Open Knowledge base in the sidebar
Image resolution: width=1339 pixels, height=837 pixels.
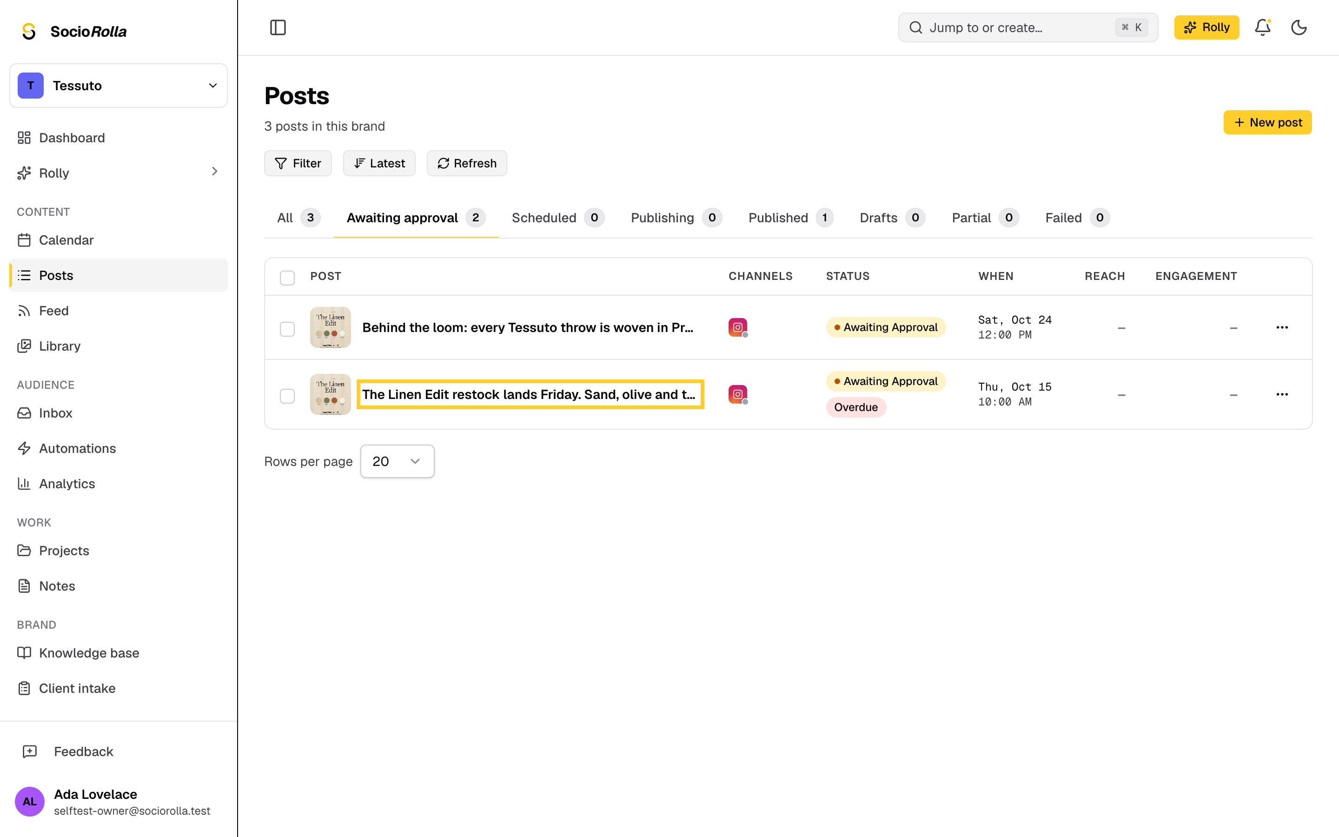coord(119,653)
